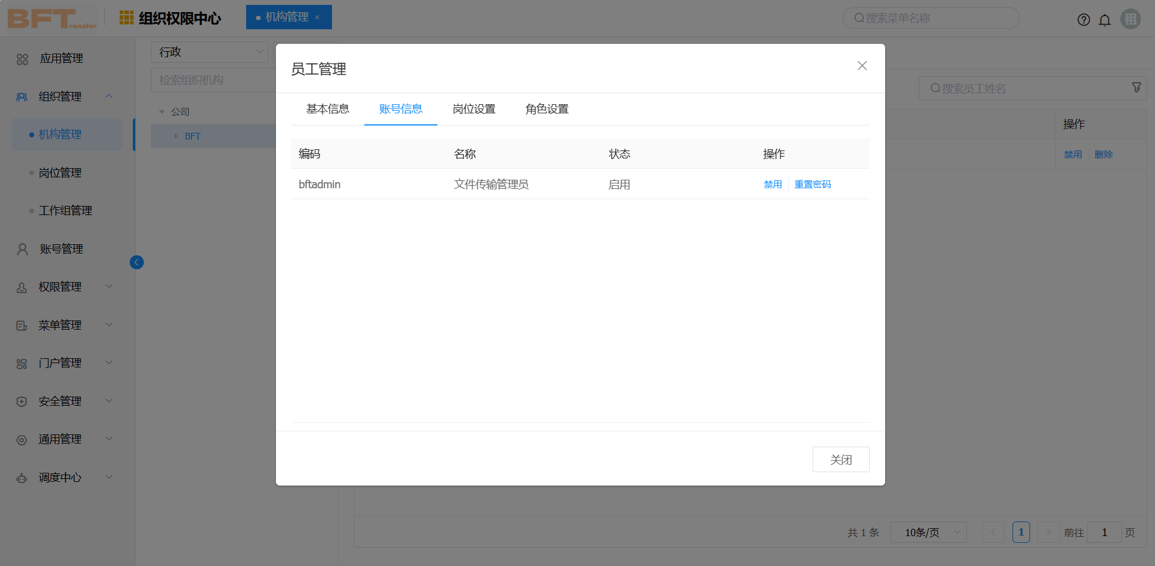The height and width of the screenshot is (566, 1155).
Task: Collapse the 公司 tree node
Action: click(x=162, y=111)
